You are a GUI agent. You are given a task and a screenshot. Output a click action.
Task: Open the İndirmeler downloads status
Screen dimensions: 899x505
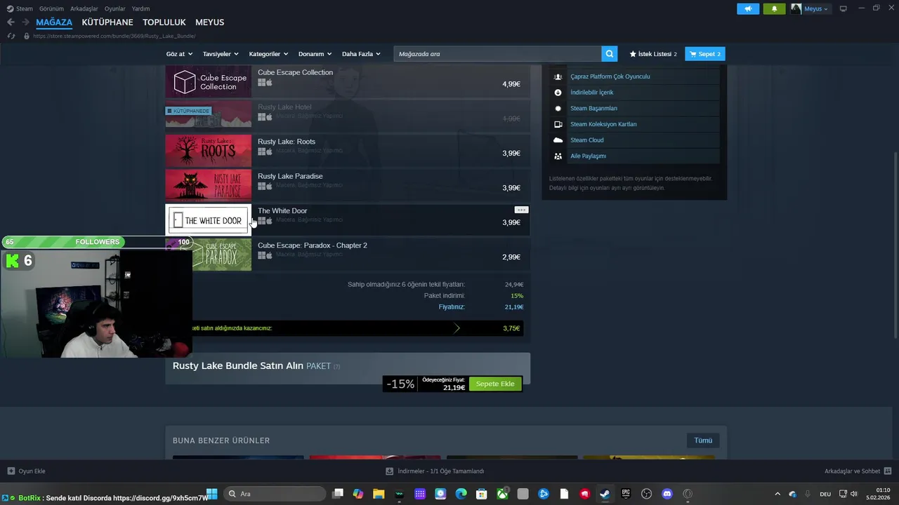[x=435, y=471]
